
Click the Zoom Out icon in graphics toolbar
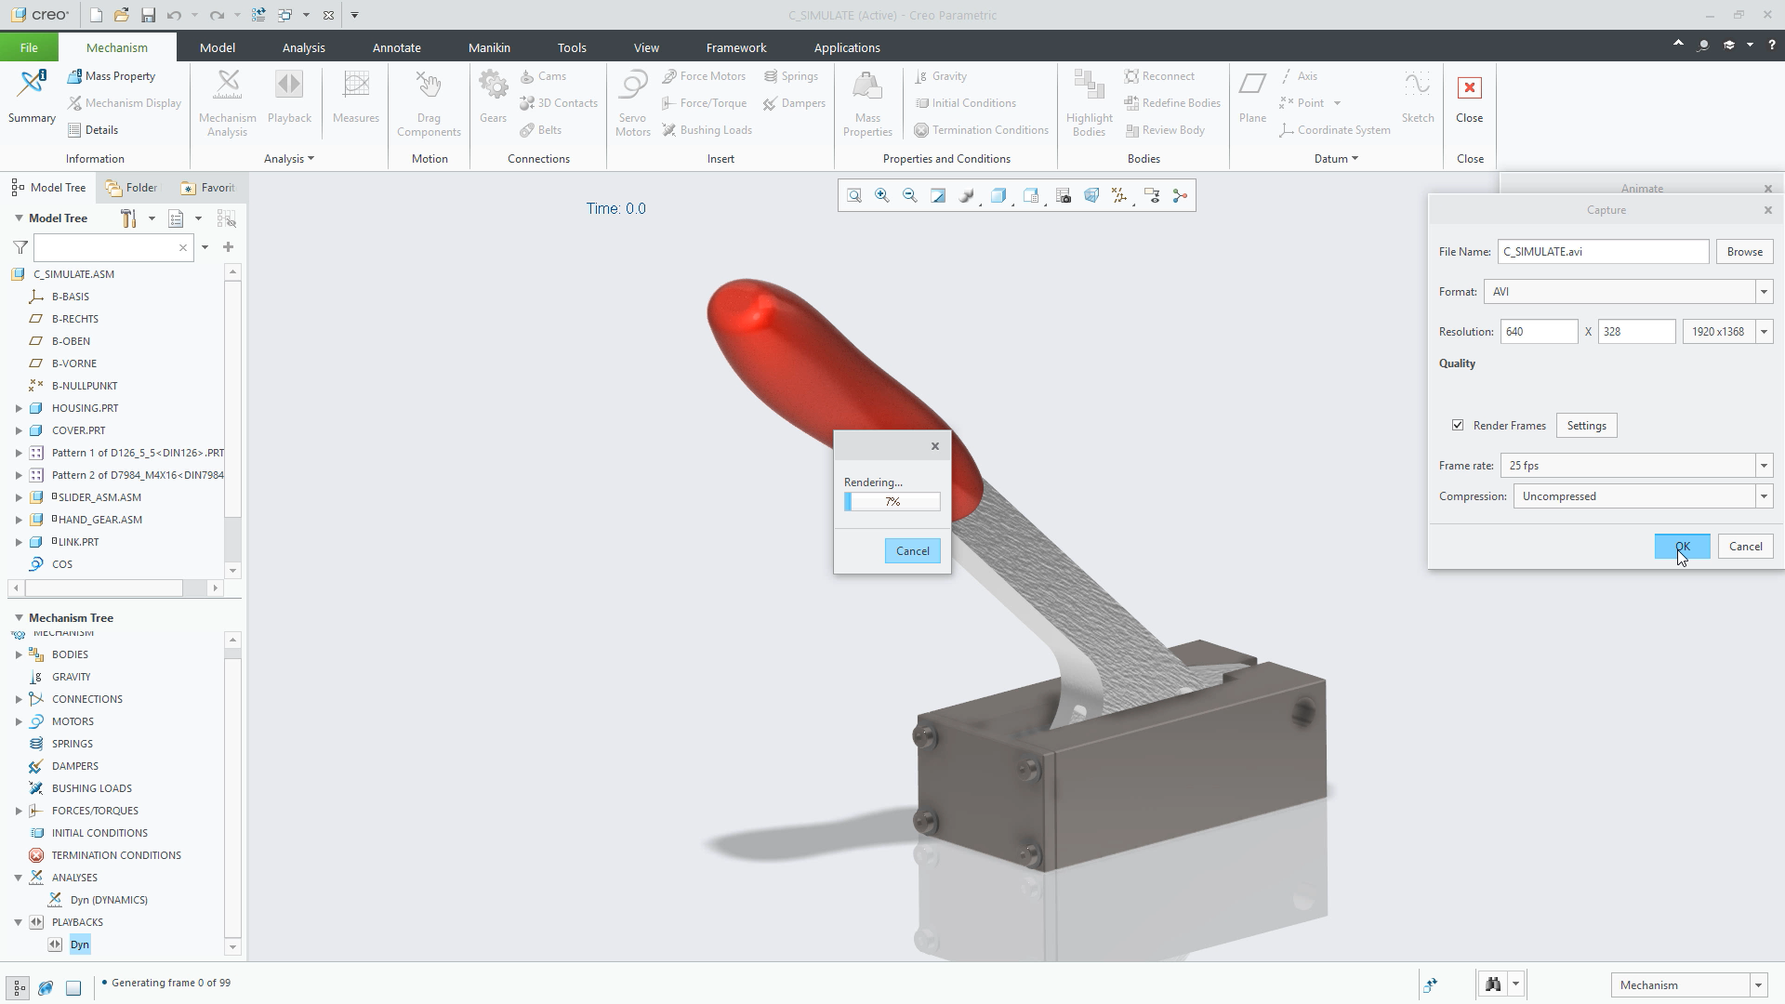point(909,195)
